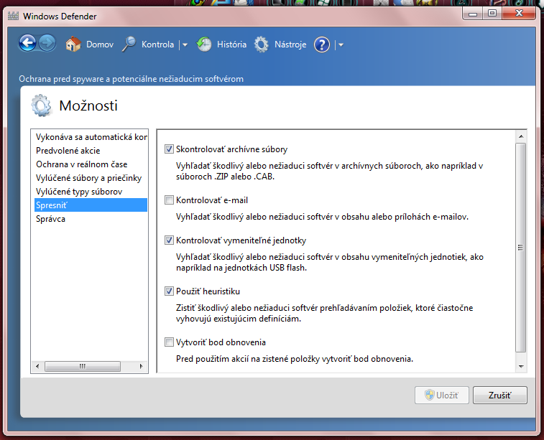Select Vykonáva sa automatická kontrola item
Viewport: 544px width, 440px height.
point(91,137)
